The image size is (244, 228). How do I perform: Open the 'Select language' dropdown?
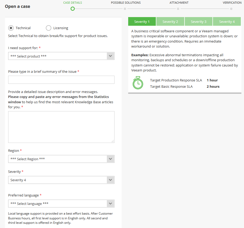coord(61,204)
